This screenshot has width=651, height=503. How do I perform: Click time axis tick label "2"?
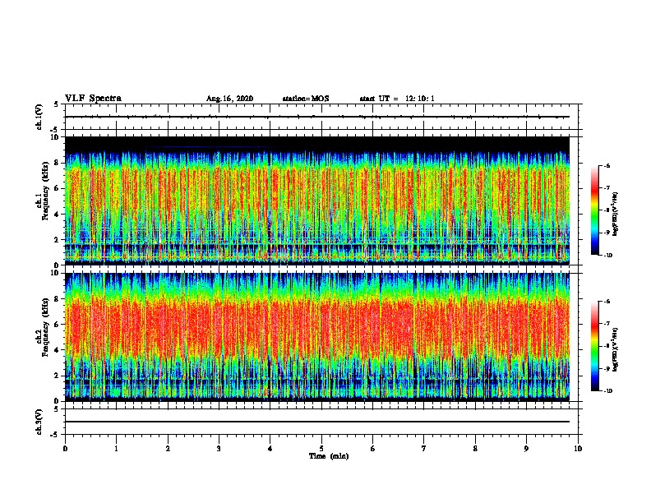[x=168, y=448]
